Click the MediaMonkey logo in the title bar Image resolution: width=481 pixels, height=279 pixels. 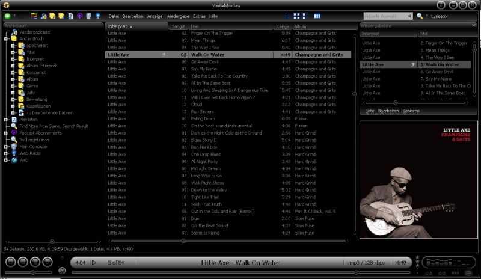click(6, 5)
